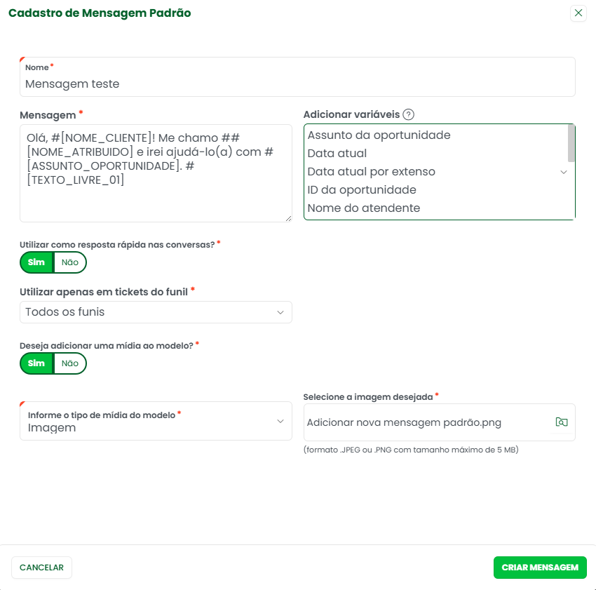The image size is (596, 590).
Task: Select Assunto da oportunidade variable
Action: click(x=379, y=135)
